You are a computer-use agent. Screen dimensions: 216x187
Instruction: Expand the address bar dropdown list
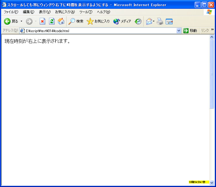[x=179, y=31]
